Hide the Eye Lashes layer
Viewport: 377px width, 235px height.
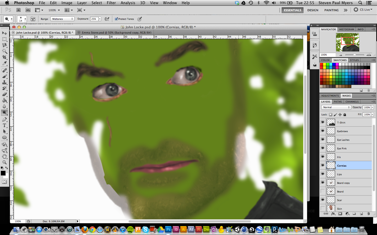point(323,139)
